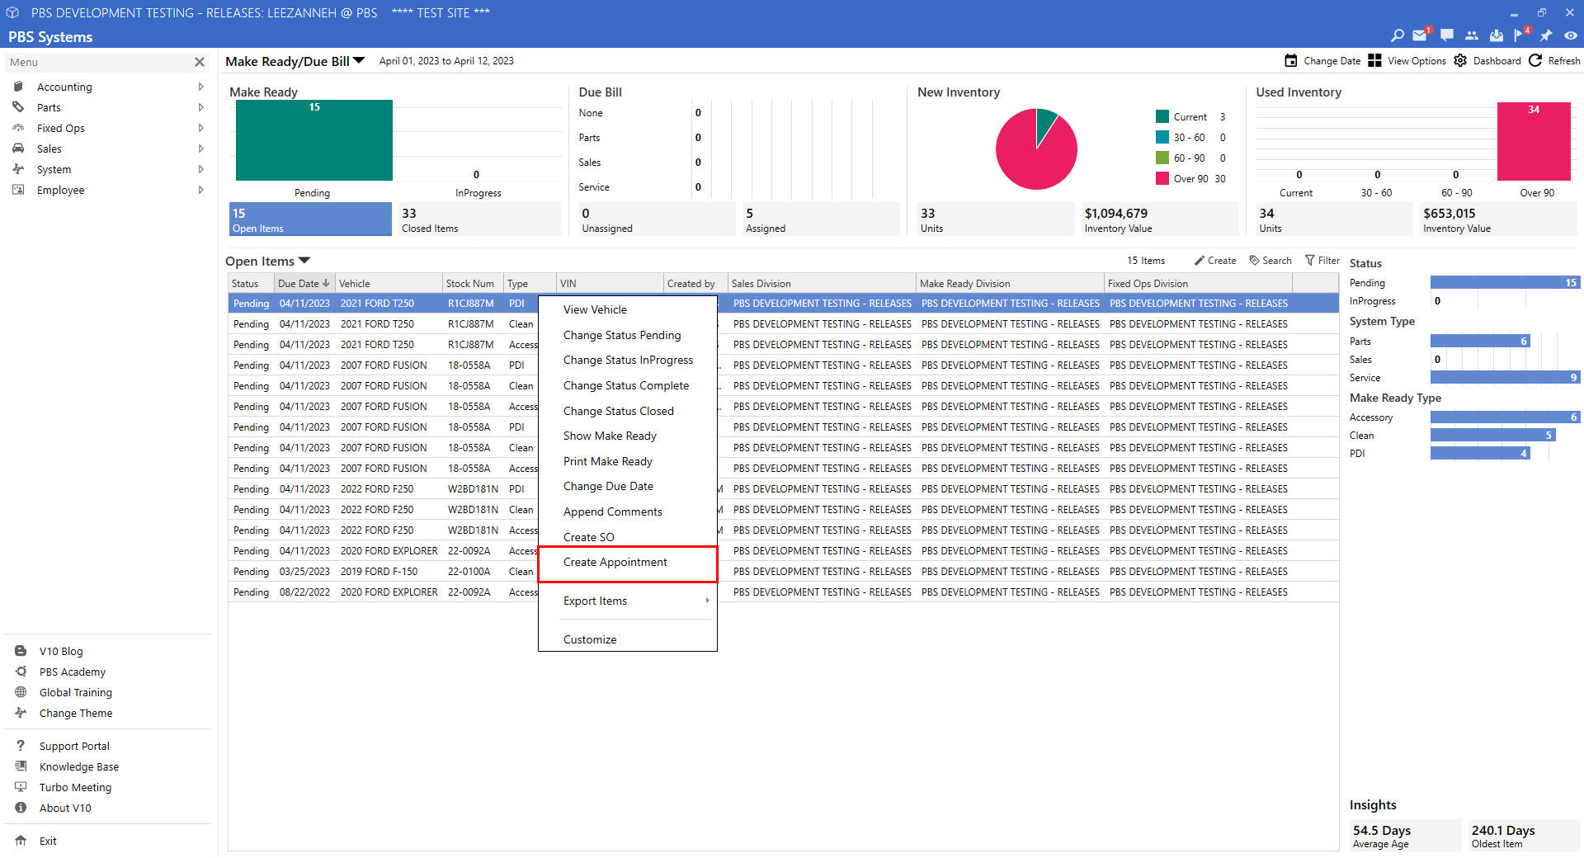Click the PBS cube logo in title bar
This screenshot has height=858, width=1584.
[x=12, y=12]
